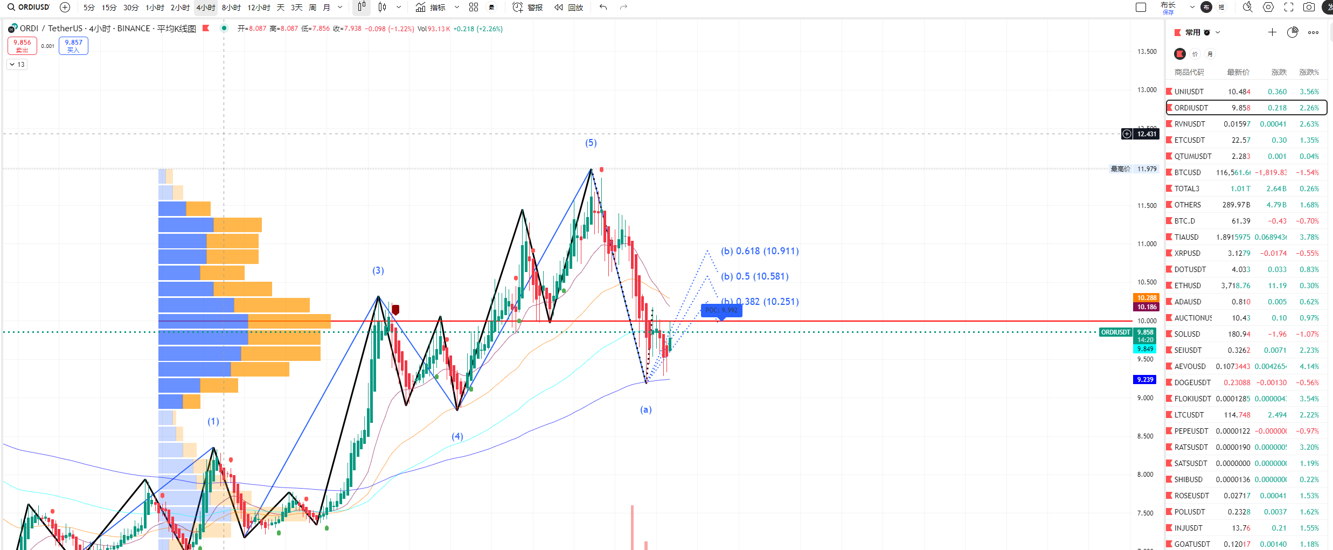The height and width of the screenshot is (550, 1333).
Task: Select ETHUSD in the watchlist
Action: click(x=1246, y=286)
